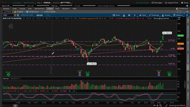The width and height of the screenshot is (190, 107).
Task: Open chart settings gear icon
Action: coord(129,15)
